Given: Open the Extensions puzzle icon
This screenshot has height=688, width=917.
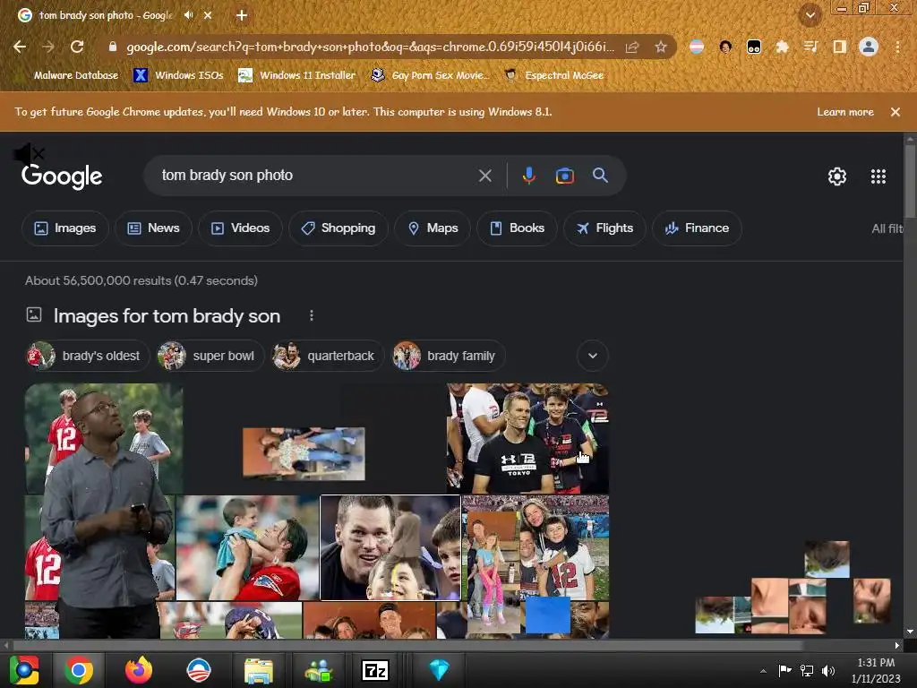Looking at the screenshot, I should coord(782,47).
